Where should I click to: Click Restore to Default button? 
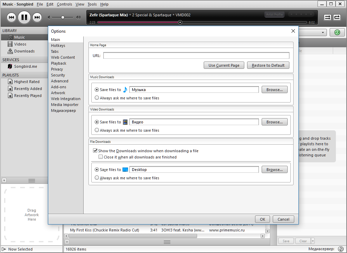point(268,65)
